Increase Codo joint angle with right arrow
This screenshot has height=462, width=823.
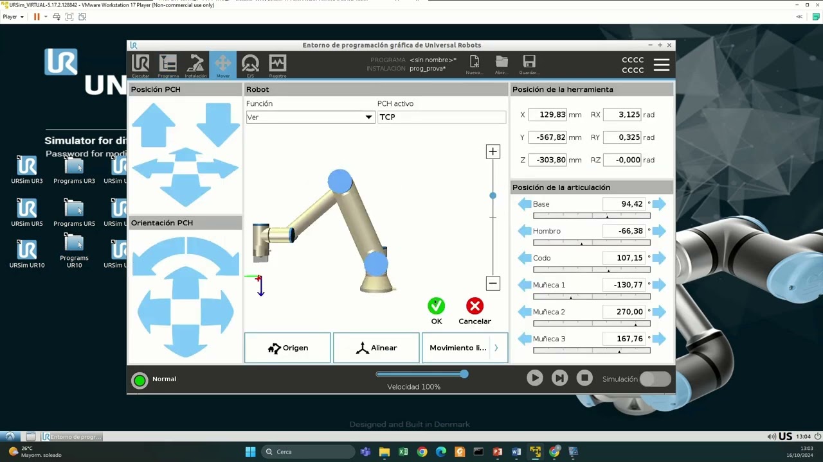(659, 258)
